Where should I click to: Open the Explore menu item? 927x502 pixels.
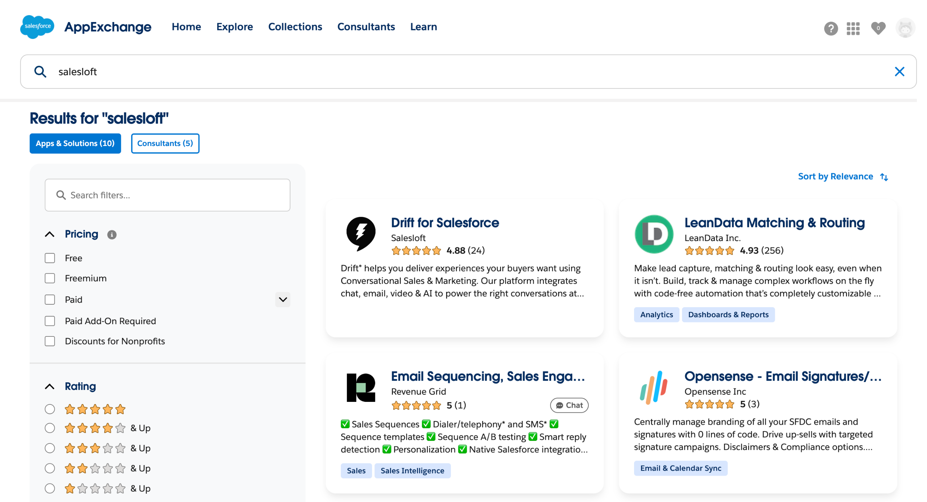pos(234,27)
